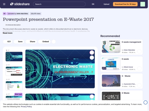Image resolution: width=149 pixels, height=111 pixels.
Task: Open author Nitesh Kumar's profile
Action: click(x=128, y=67)
